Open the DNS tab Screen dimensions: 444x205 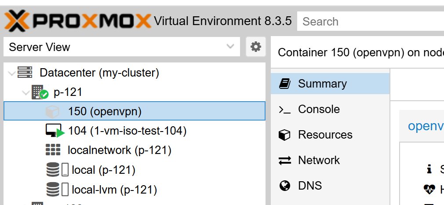coord(330,186)
